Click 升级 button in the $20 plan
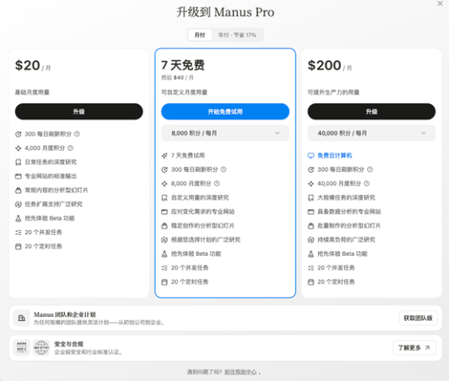Viewport: 449px width, 381px height. click(x=79, y=112)
